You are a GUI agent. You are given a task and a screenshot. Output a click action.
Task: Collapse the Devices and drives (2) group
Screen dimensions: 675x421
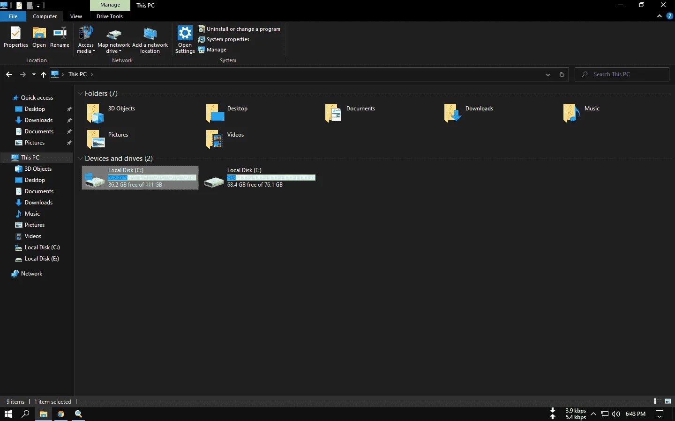80,159
